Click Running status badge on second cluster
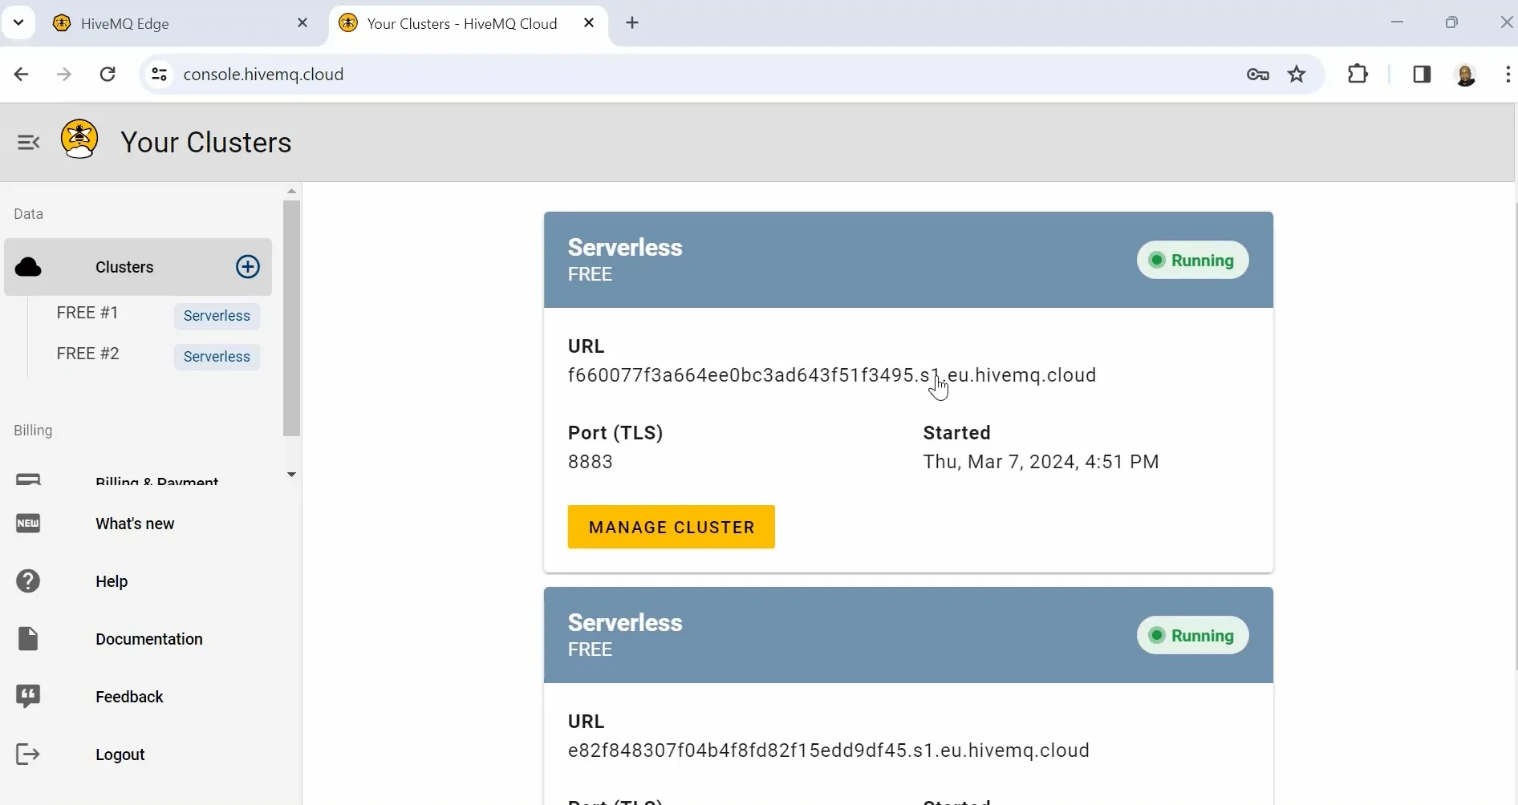 (1192, 635)
